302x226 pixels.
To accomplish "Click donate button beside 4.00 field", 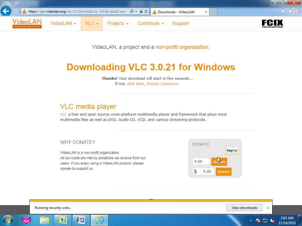I will [219, 162].
